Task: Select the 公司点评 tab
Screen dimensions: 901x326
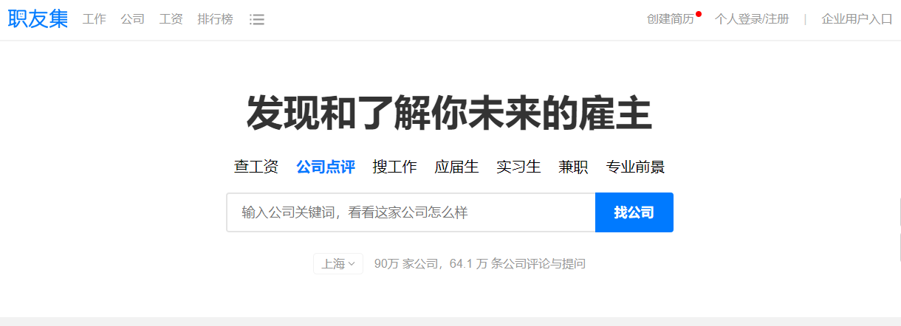Action: click(x=326, y=167)
